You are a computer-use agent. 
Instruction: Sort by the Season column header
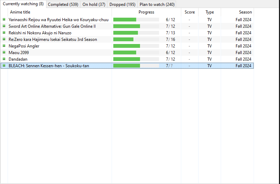[x=237, y=12]
